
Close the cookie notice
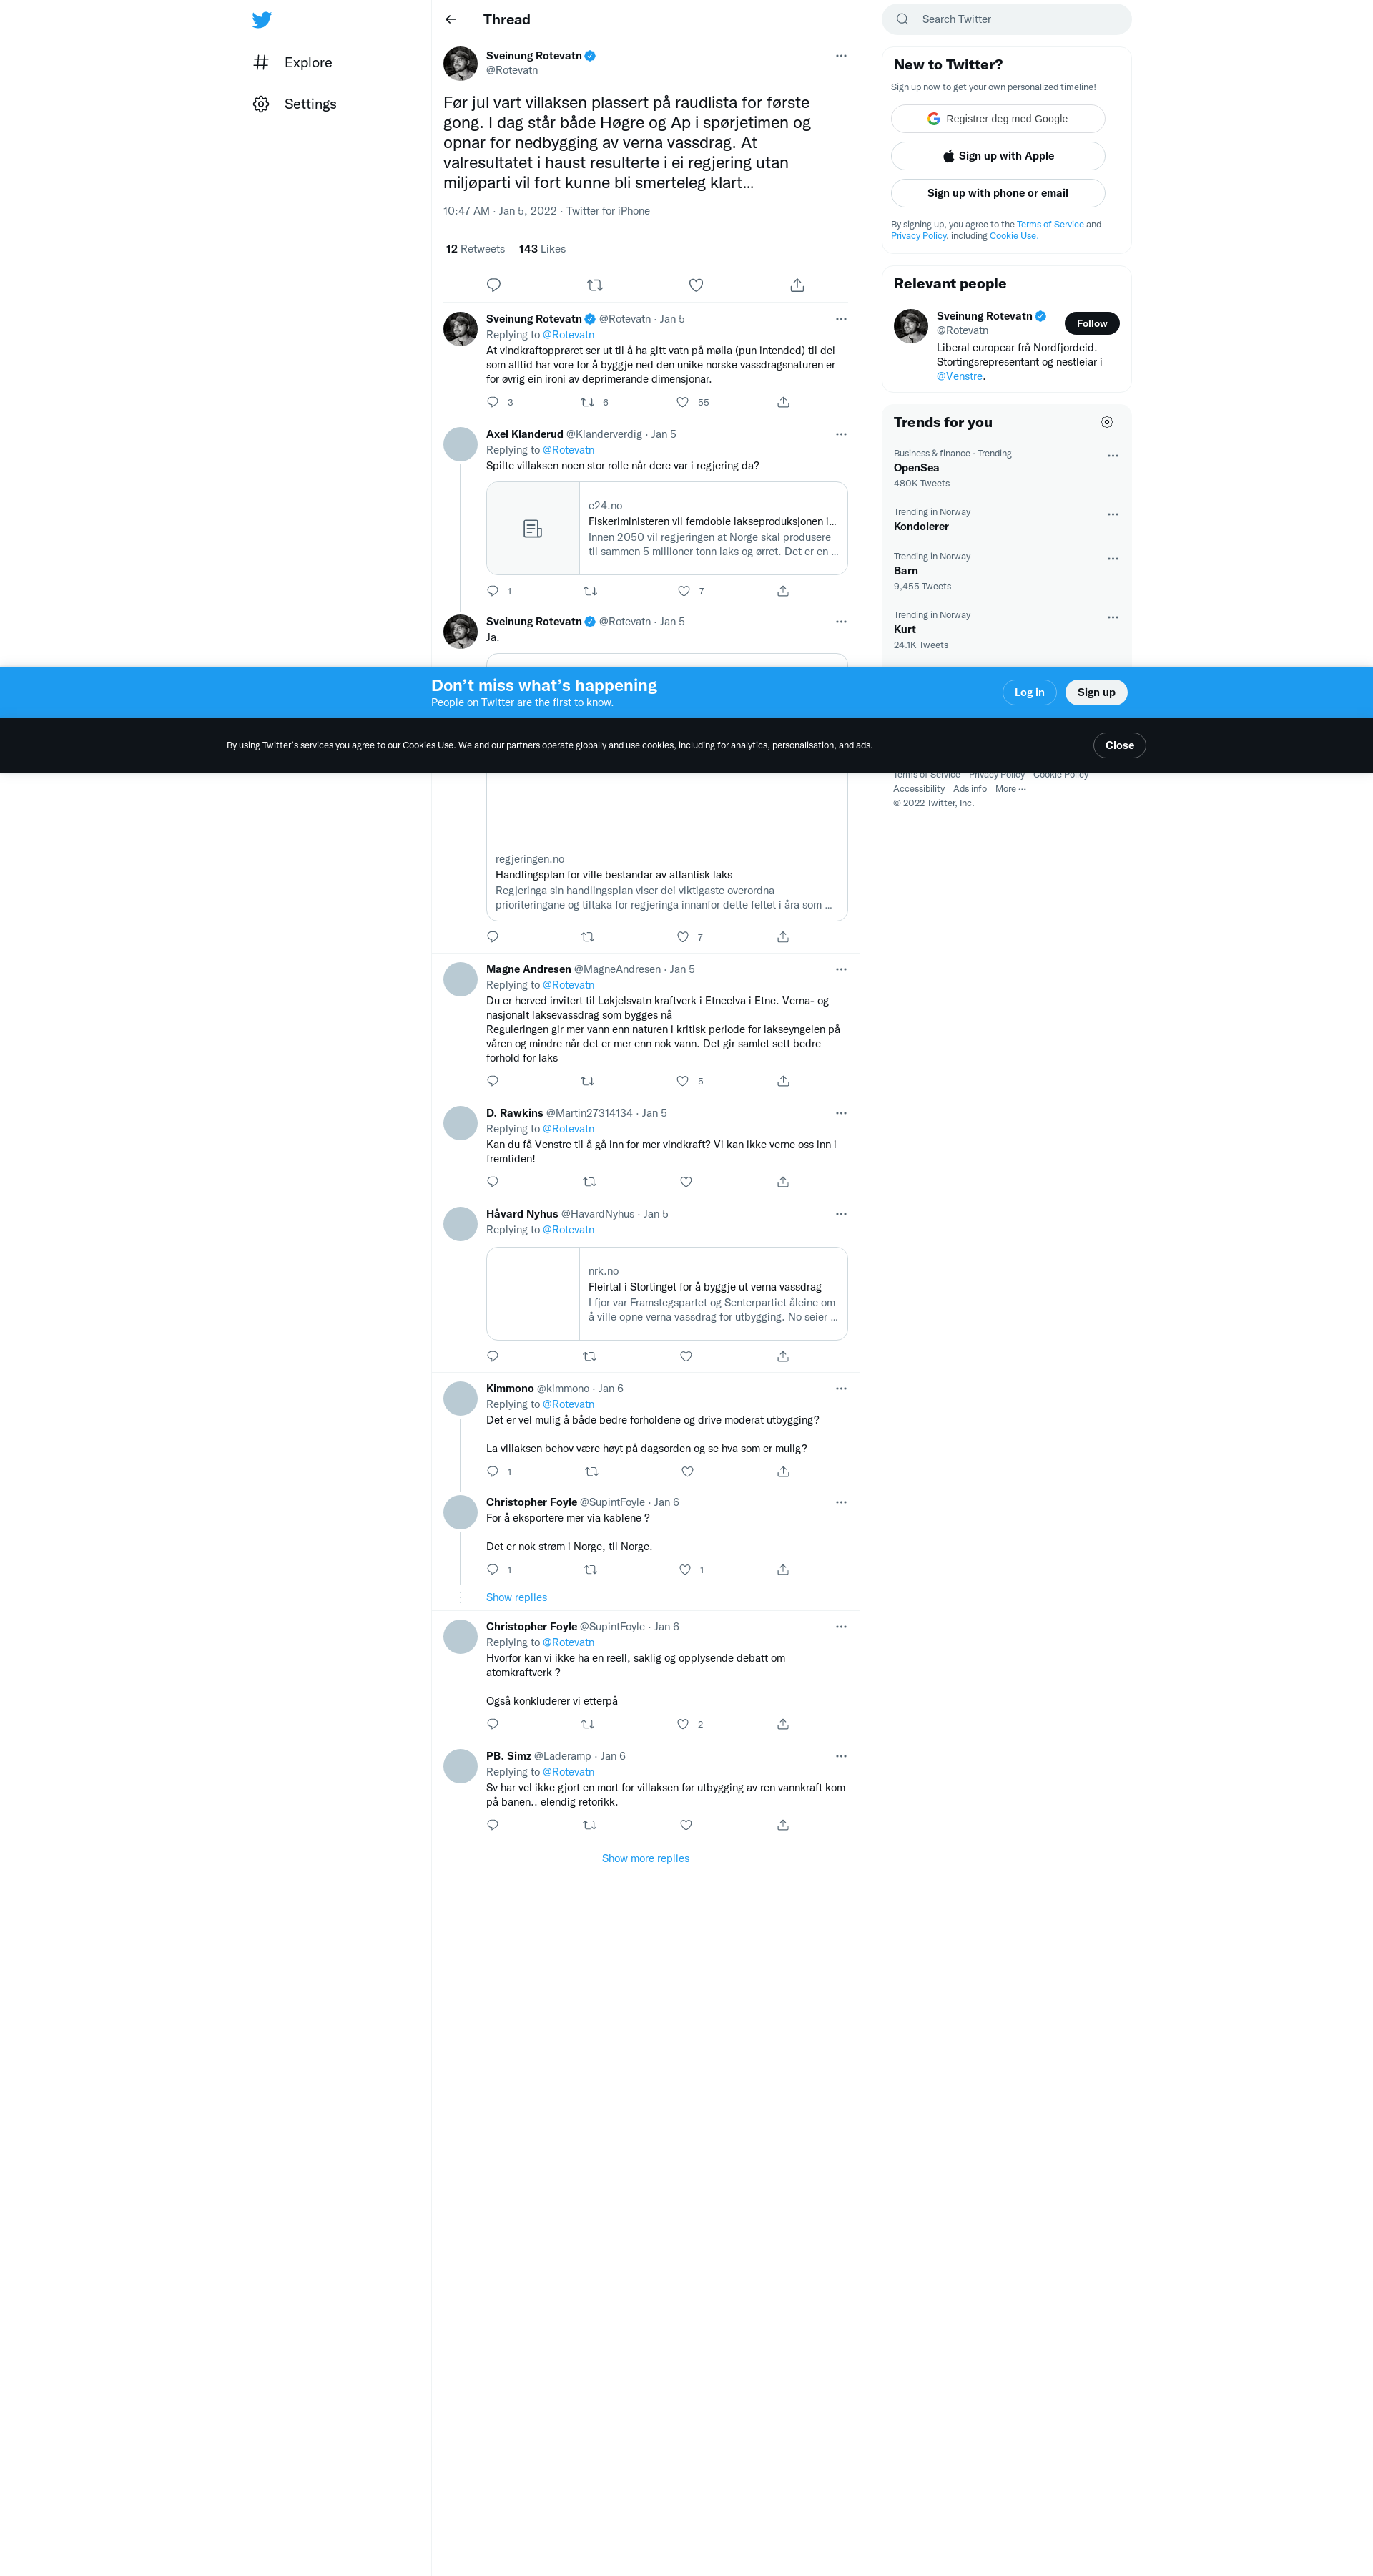point(1119,745)
